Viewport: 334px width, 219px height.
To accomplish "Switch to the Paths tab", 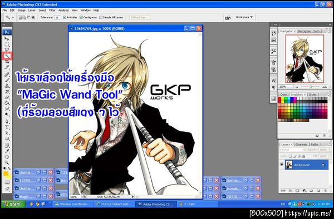I will pos(314,145).
